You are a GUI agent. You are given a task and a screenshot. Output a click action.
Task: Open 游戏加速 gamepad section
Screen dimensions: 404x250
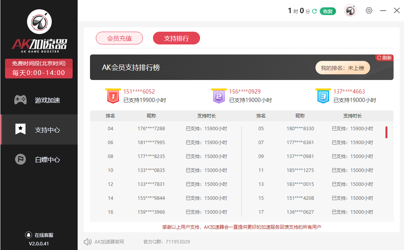tap(20, 100)
